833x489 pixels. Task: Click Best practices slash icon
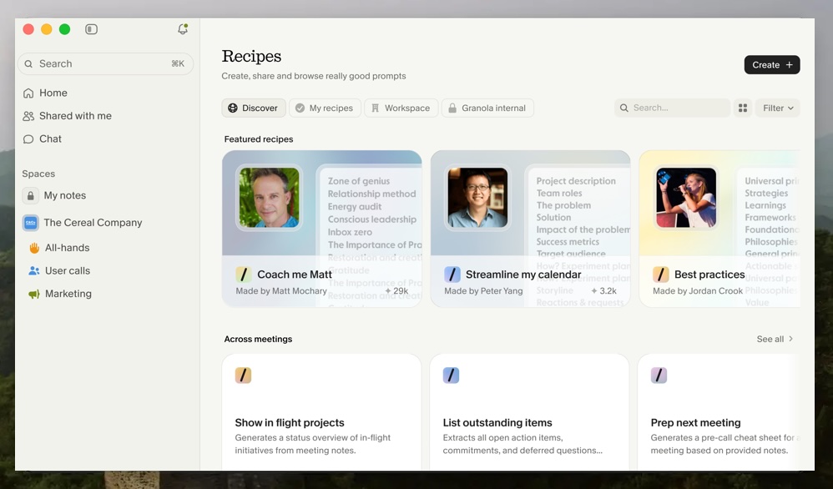[x=661, y=275]
